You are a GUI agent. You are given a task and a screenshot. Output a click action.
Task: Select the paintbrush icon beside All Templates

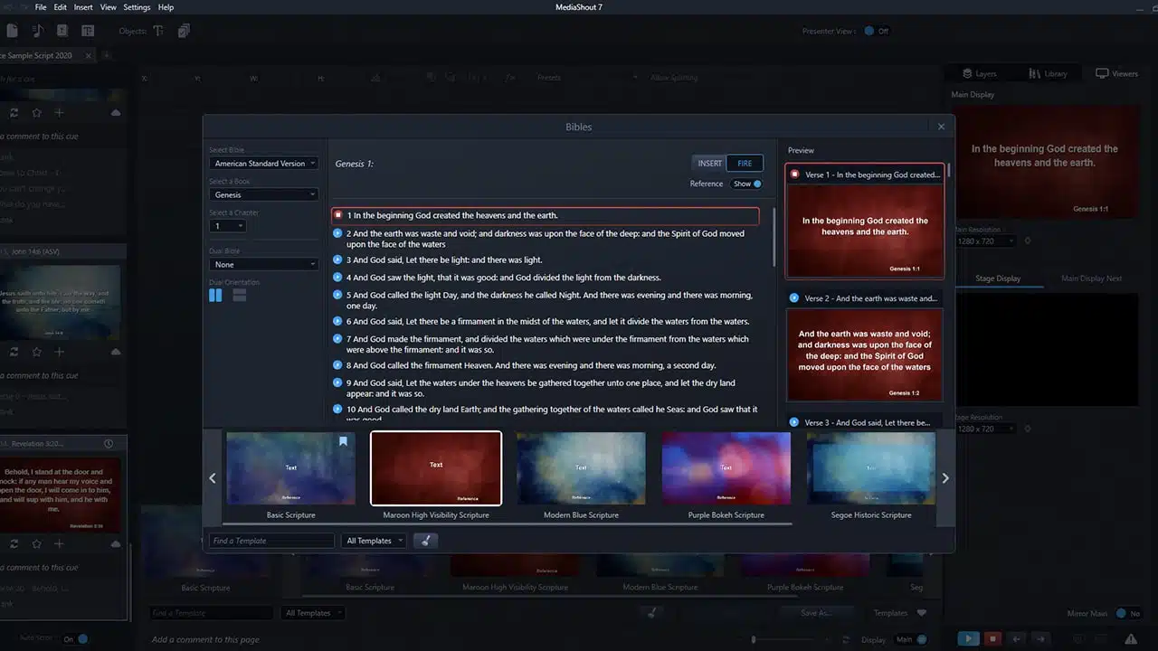click(x=425, y=540)
